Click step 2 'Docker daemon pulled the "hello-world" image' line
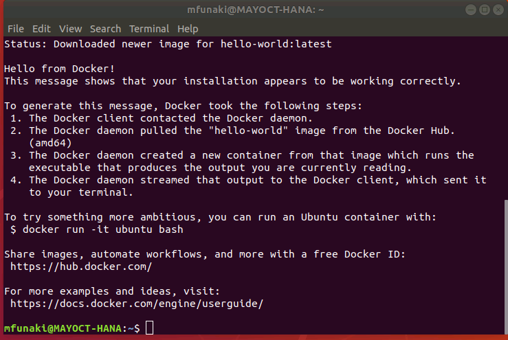 coord(232,131)
